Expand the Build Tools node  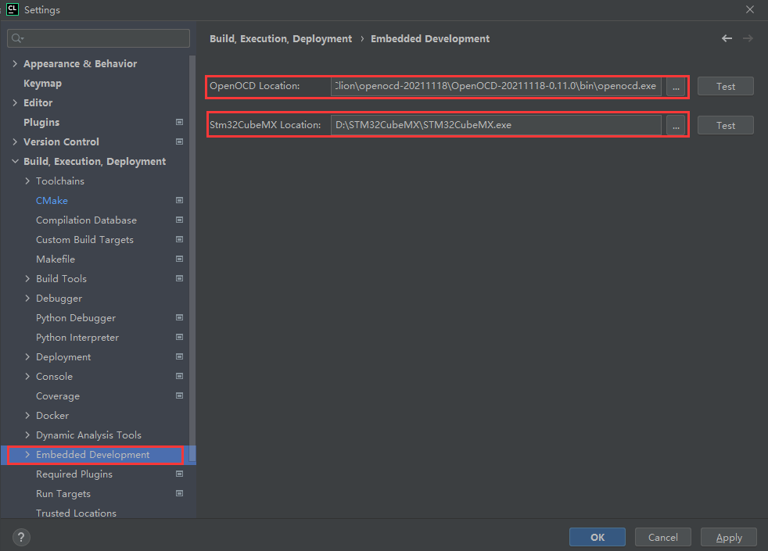pyautogui.click(x=27, y=278)
